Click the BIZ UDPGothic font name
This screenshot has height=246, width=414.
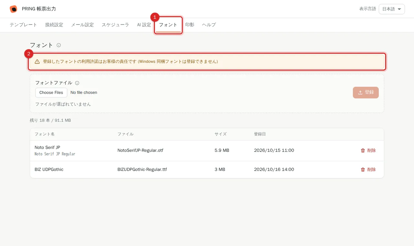[49, 170]
